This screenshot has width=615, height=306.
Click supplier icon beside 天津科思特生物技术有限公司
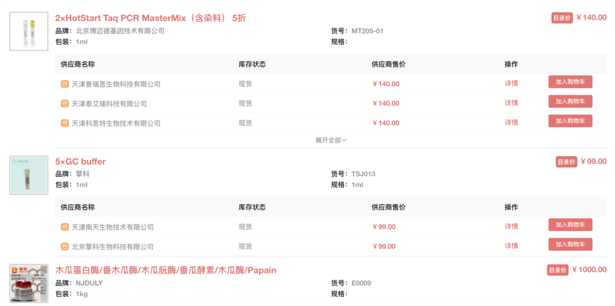coord(65,123)
